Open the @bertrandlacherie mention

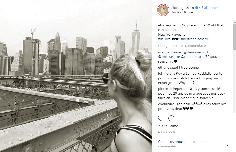(x=194, y=39)
